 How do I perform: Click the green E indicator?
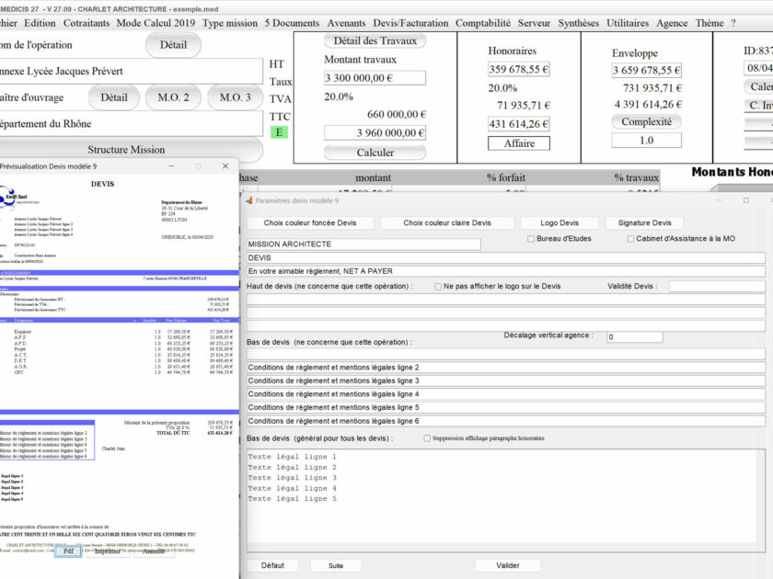tap(279, 132)
